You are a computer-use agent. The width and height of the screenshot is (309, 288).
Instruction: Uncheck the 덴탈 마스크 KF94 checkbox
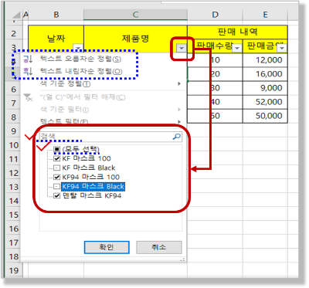point(56,195)
